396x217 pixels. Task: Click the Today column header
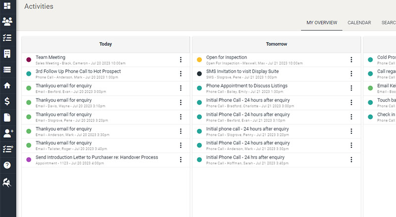(x=105, y=44)
